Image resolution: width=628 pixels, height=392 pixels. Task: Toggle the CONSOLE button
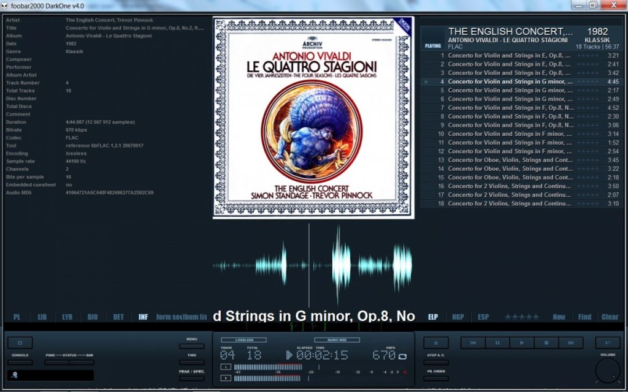pos(20,362)
